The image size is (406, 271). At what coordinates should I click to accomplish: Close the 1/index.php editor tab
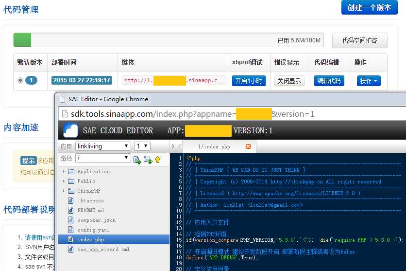[x=248, y=146]
